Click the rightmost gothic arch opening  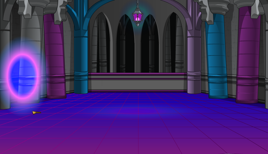[174, 45]
